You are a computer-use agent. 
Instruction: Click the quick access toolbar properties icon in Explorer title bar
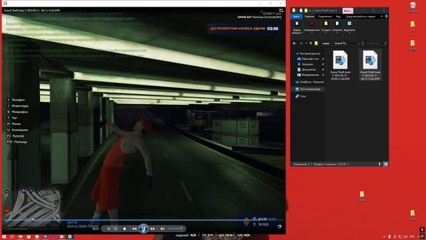[301, 11]
